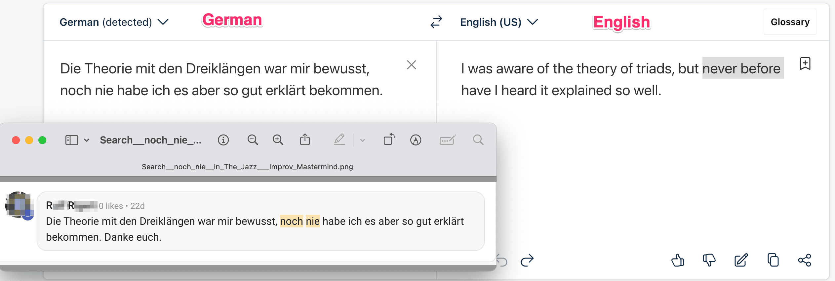
Task: Swap the source and target languages
Action: [x=436, y=22]
